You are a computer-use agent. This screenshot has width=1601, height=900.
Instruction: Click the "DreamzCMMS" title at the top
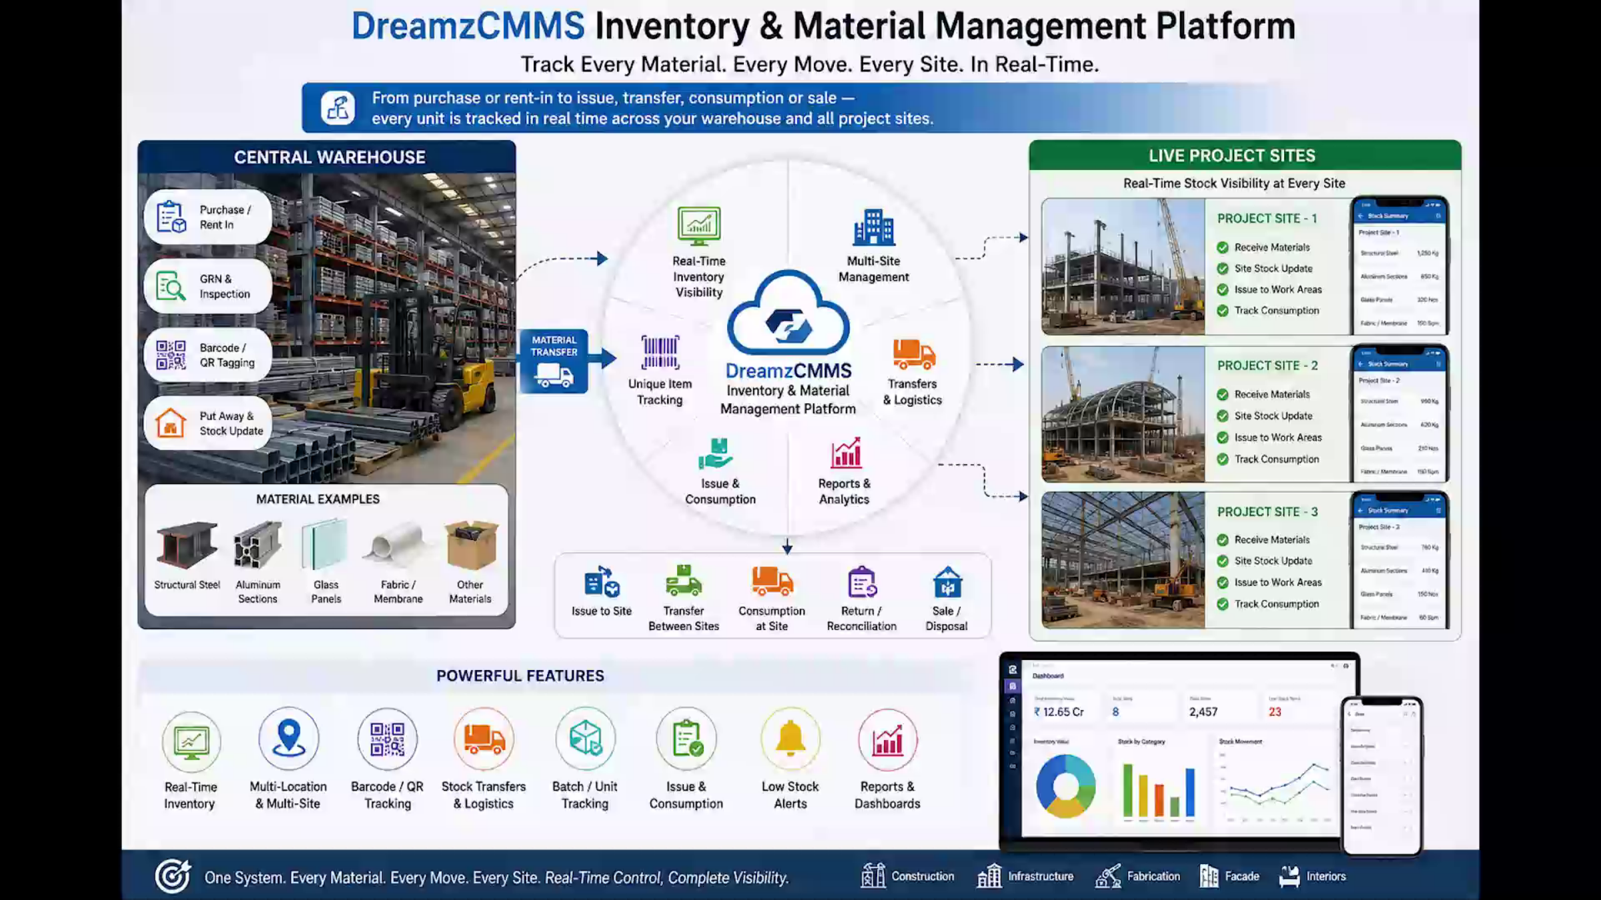coord(468,26)
